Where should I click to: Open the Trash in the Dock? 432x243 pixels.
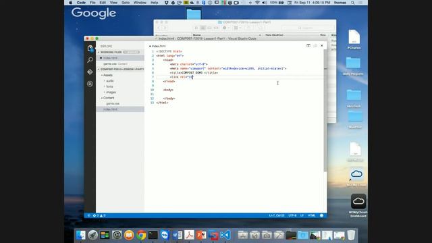(x=351, y=235)
